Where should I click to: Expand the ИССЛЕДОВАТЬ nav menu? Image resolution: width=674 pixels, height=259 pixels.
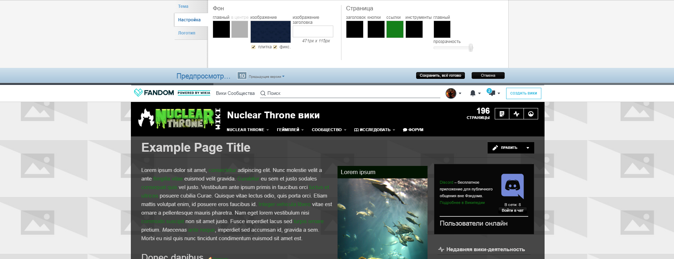(x=375, y=130)
